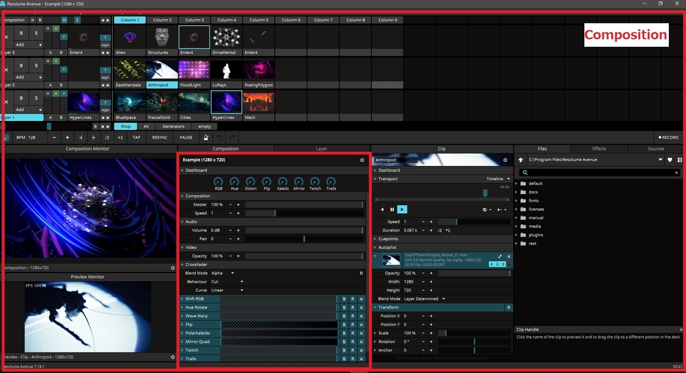Image resolution: width=686 pixels, height=373 pixels.
Task: Click the favorites heart icon in Files
Action: (670, 160)
